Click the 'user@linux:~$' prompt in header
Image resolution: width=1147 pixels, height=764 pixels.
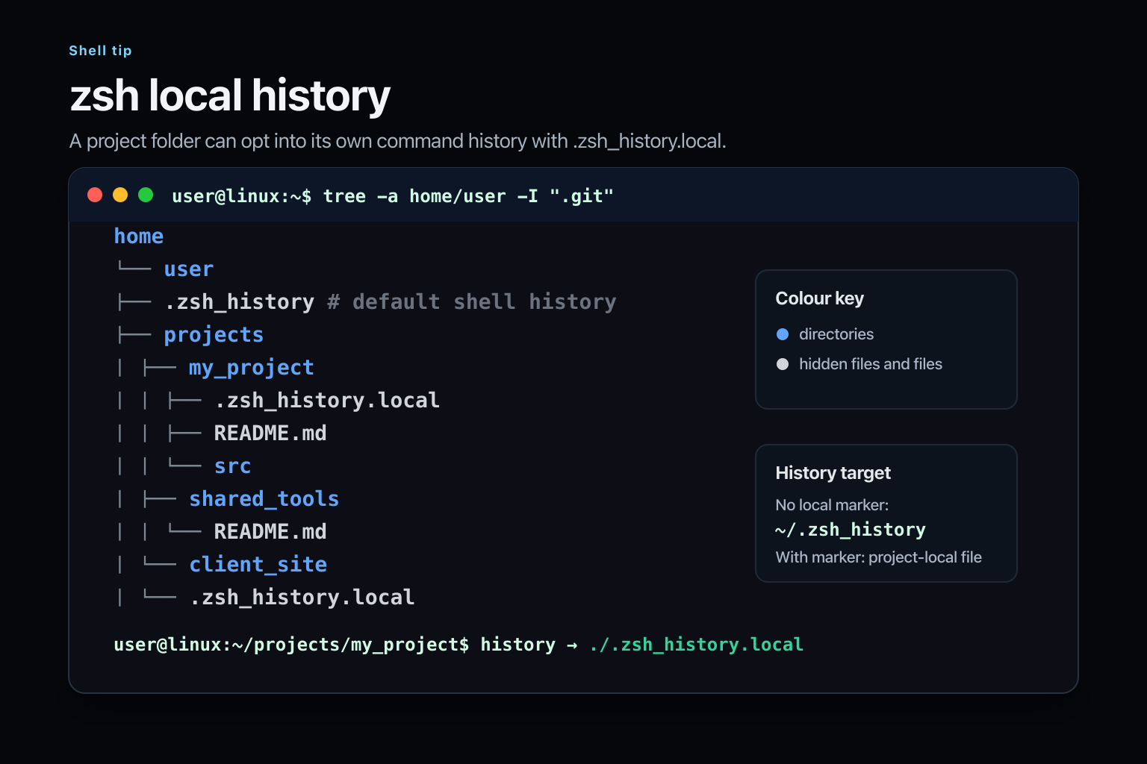pos(242,196)
